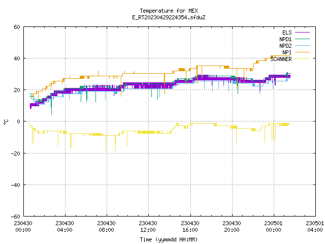
Task: Click the x-axis tick 230501 04:00
Action: coord(315,227)
